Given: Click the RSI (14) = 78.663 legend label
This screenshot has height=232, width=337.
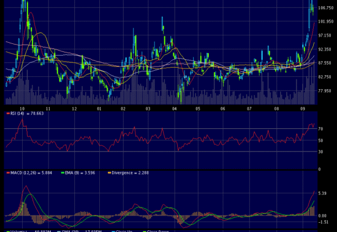Looking at the screenshot, I should [27, 114].
